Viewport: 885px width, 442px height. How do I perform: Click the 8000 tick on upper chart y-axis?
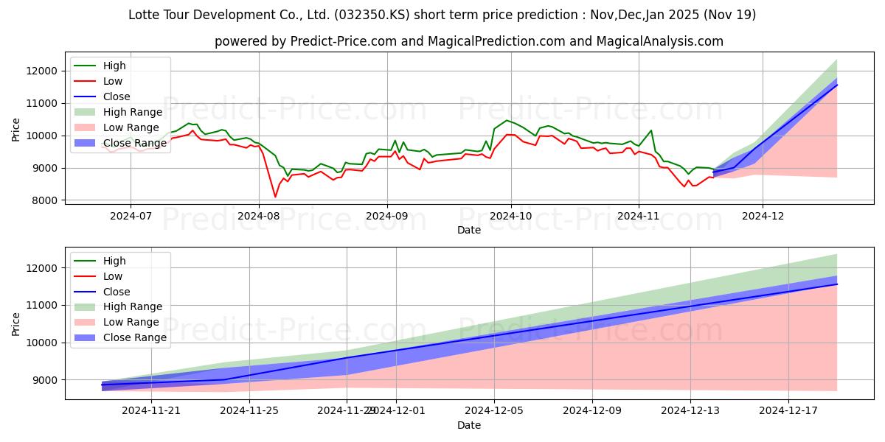coord(44,200)
